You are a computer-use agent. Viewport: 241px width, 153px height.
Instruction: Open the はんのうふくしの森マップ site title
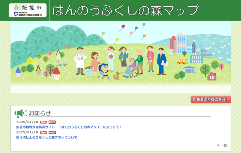125,10
